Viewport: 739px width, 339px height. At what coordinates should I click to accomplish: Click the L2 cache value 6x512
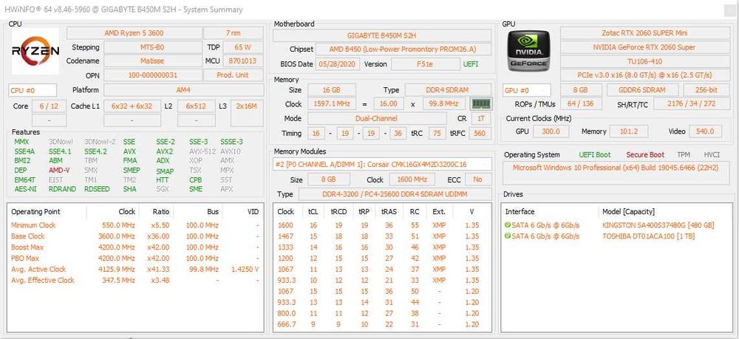pyautogui.click(x=196, y=106)
